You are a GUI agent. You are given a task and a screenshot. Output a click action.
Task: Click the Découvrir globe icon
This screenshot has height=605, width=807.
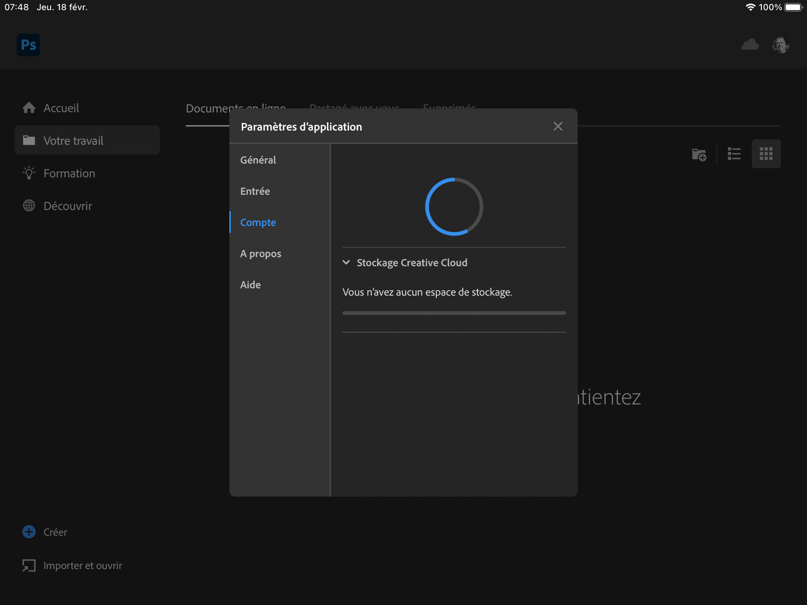29,206
